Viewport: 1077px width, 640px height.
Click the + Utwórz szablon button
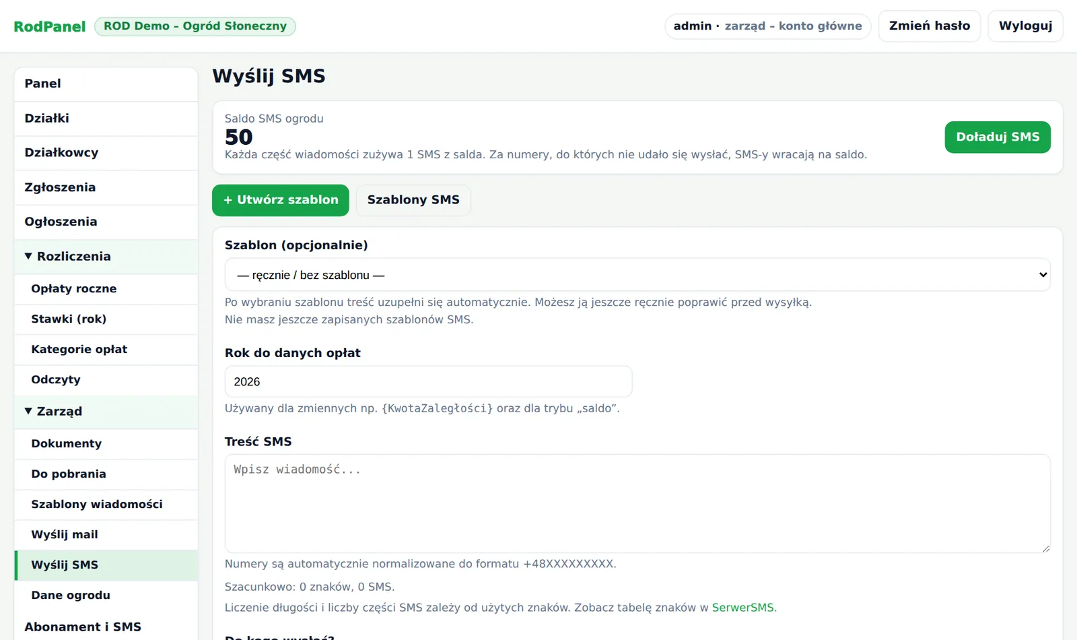pos(281,200)
